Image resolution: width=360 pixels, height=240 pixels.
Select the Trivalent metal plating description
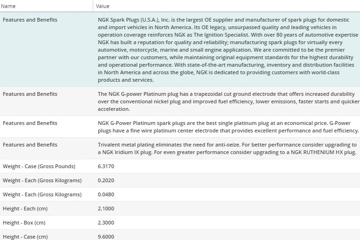click(227, 148)
